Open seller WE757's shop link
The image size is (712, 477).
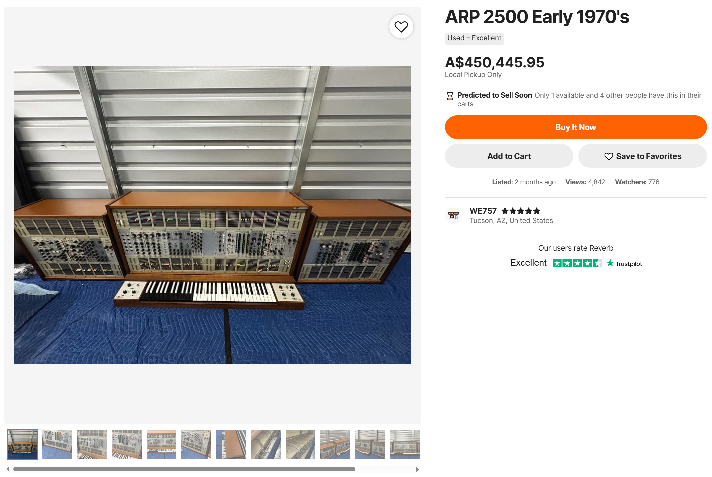483,211
